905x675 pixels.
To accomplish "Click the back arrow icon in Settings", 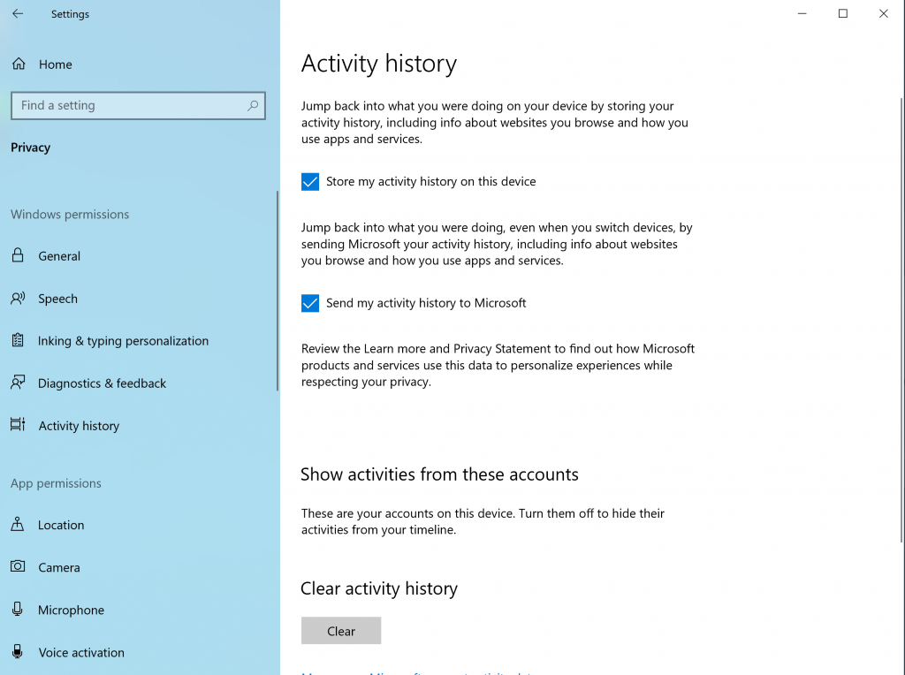I will pos(18,14).
